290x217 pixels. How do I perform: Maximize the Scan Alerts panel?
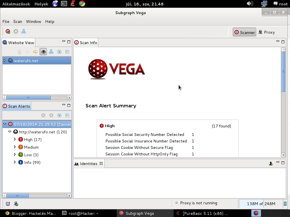click(x=69, y=105)
